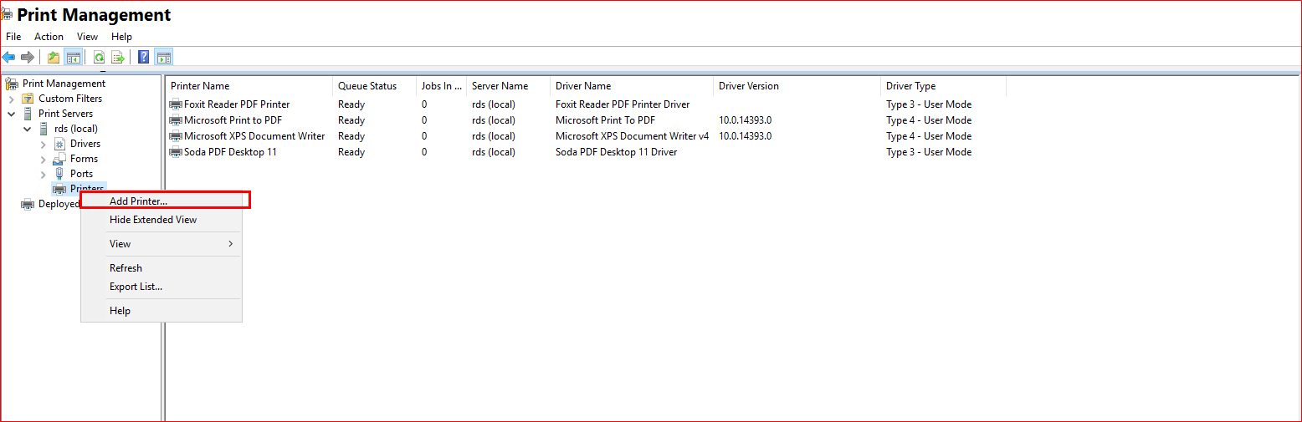Viewport: 1302px width, 422px height.
Task: Choose Refresh from the context menu
Action: (161, 268)
